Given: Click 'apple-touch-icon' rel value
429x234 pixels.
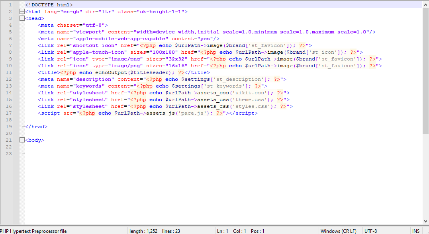Looking at the screenshot, I should 98,52.
